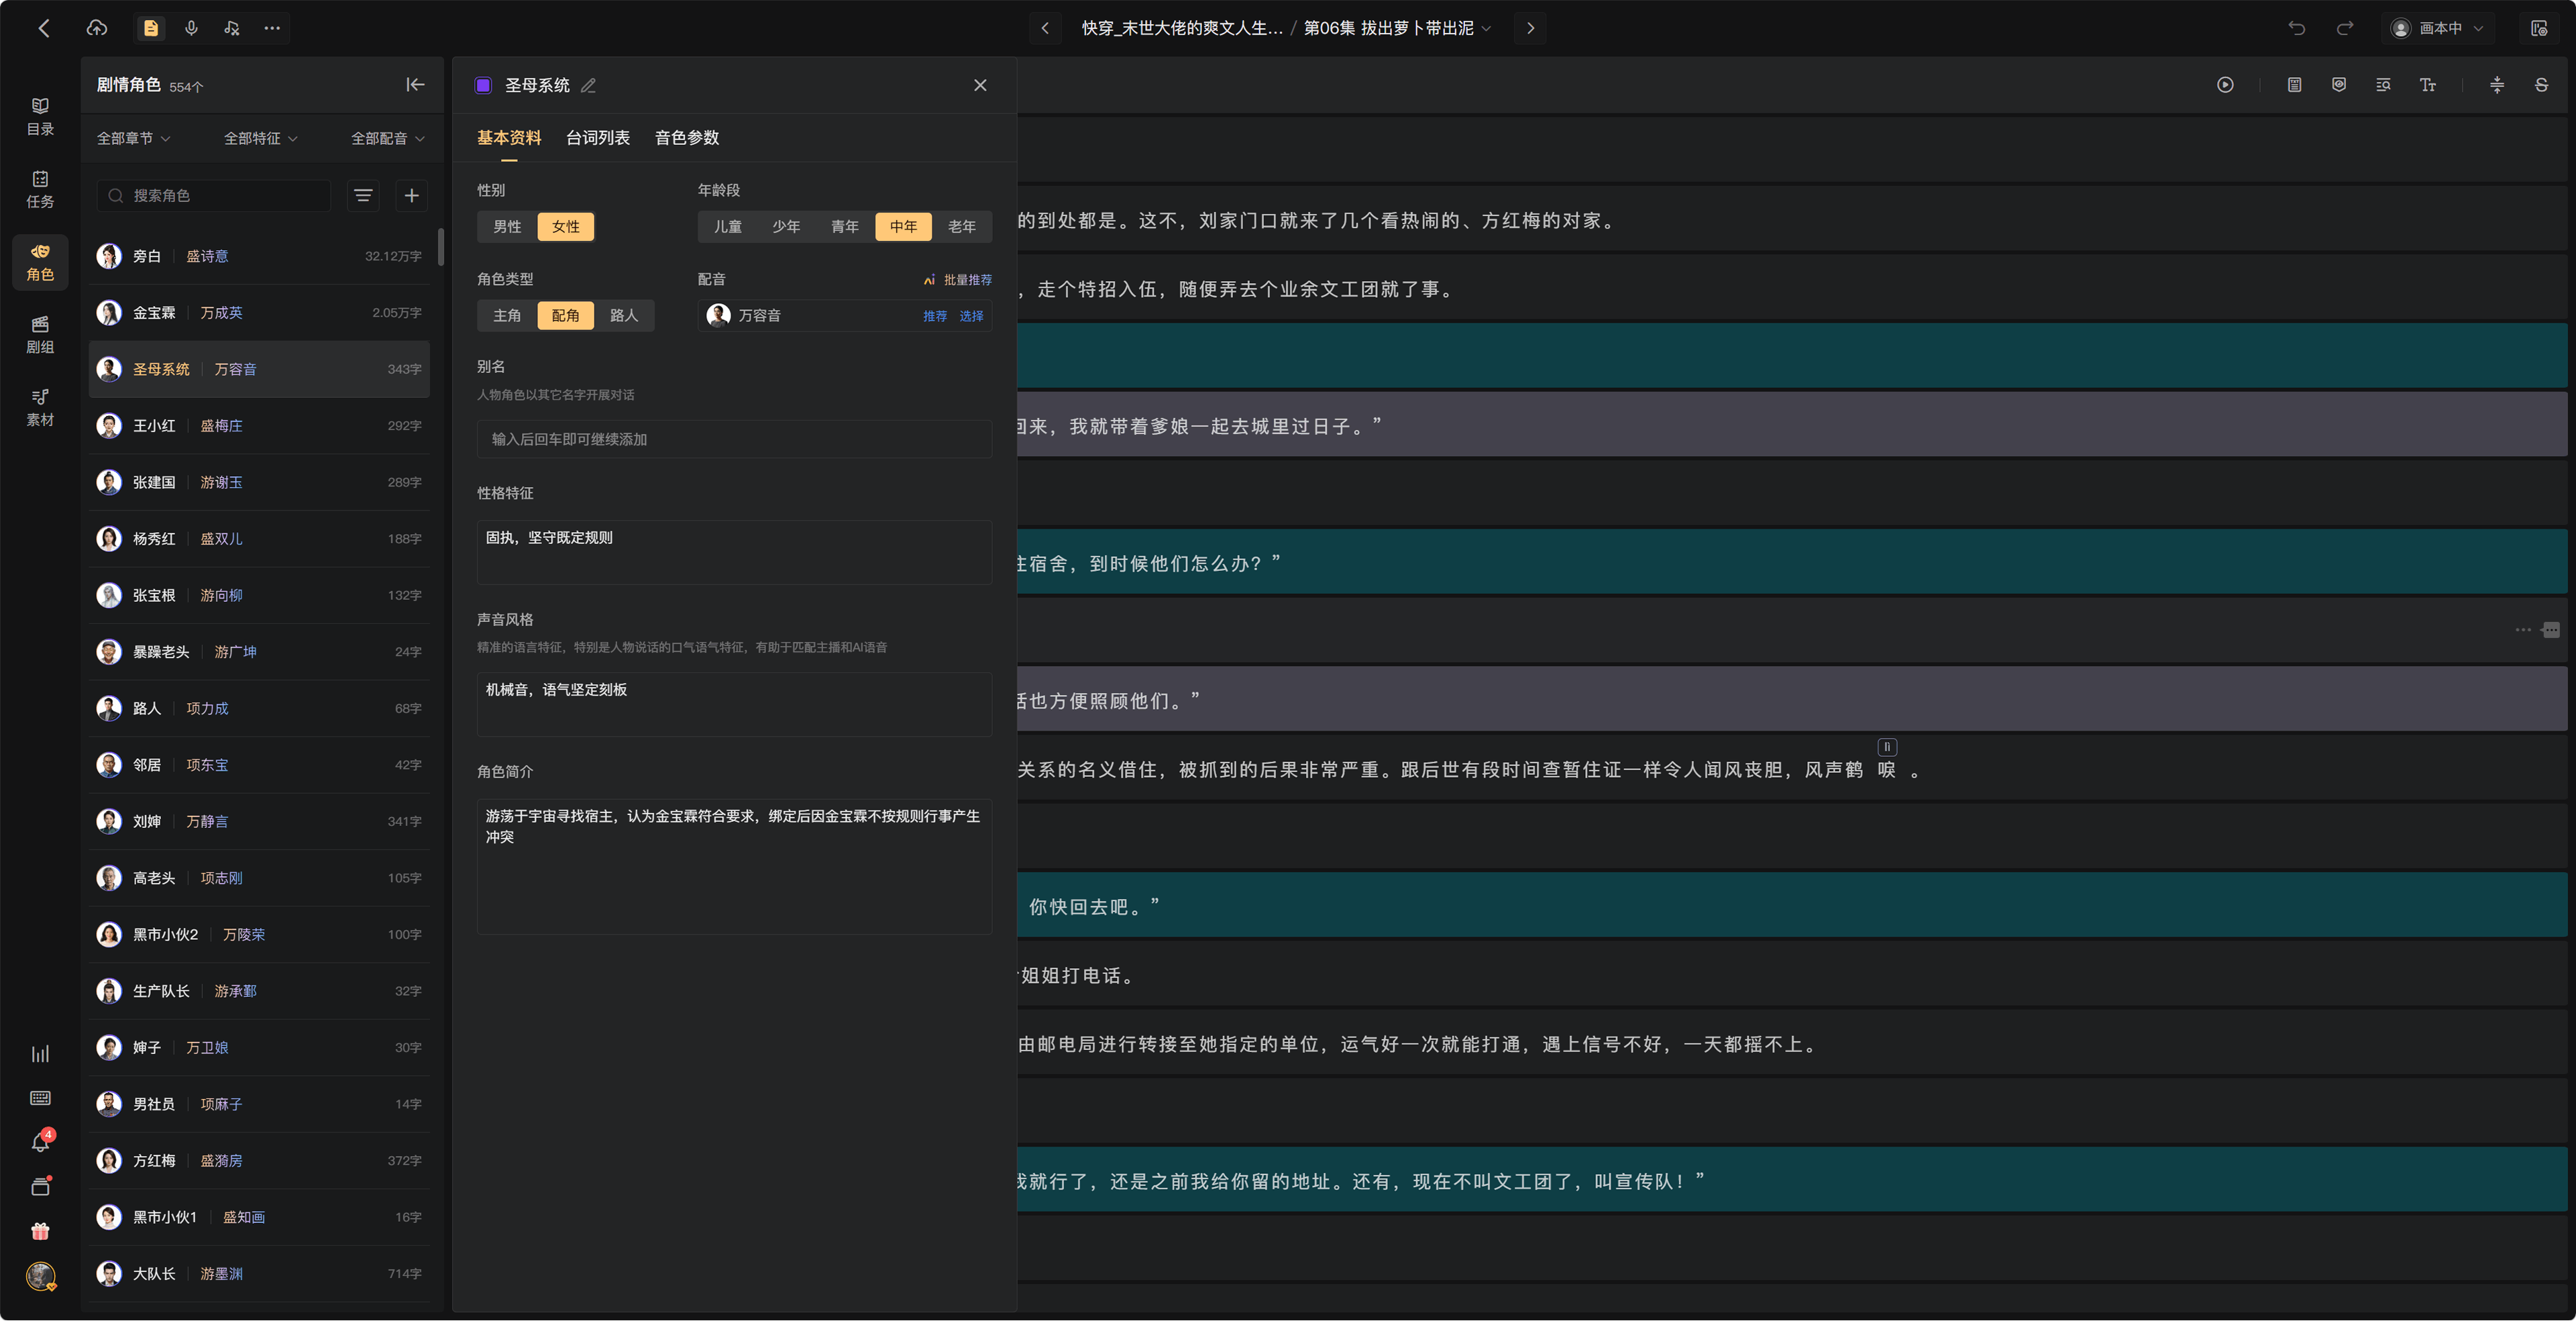Click the purple color swatch beside 圣母系统

pyautogui.click(x=483, y=85)
